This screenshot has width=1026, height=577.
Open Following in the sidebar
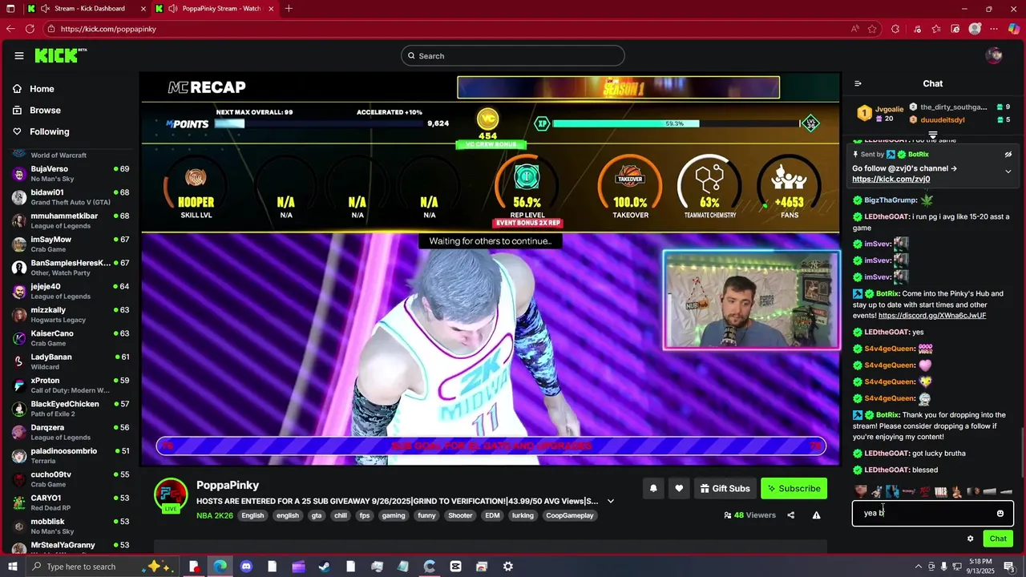coord(49,131)
